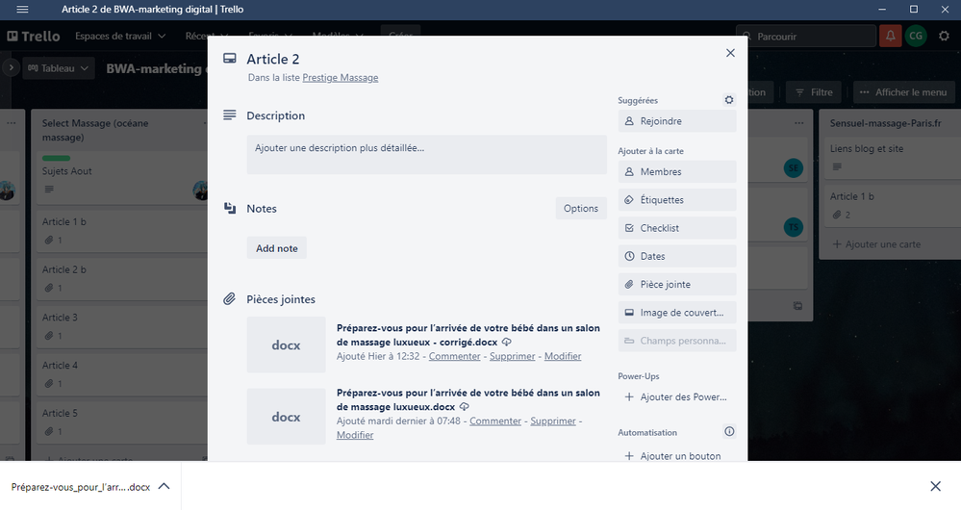Image resolution: width=961 pixels, height=510 pixels.
Task: Click Rejoindre to join the card
Action: coord(676,120)
